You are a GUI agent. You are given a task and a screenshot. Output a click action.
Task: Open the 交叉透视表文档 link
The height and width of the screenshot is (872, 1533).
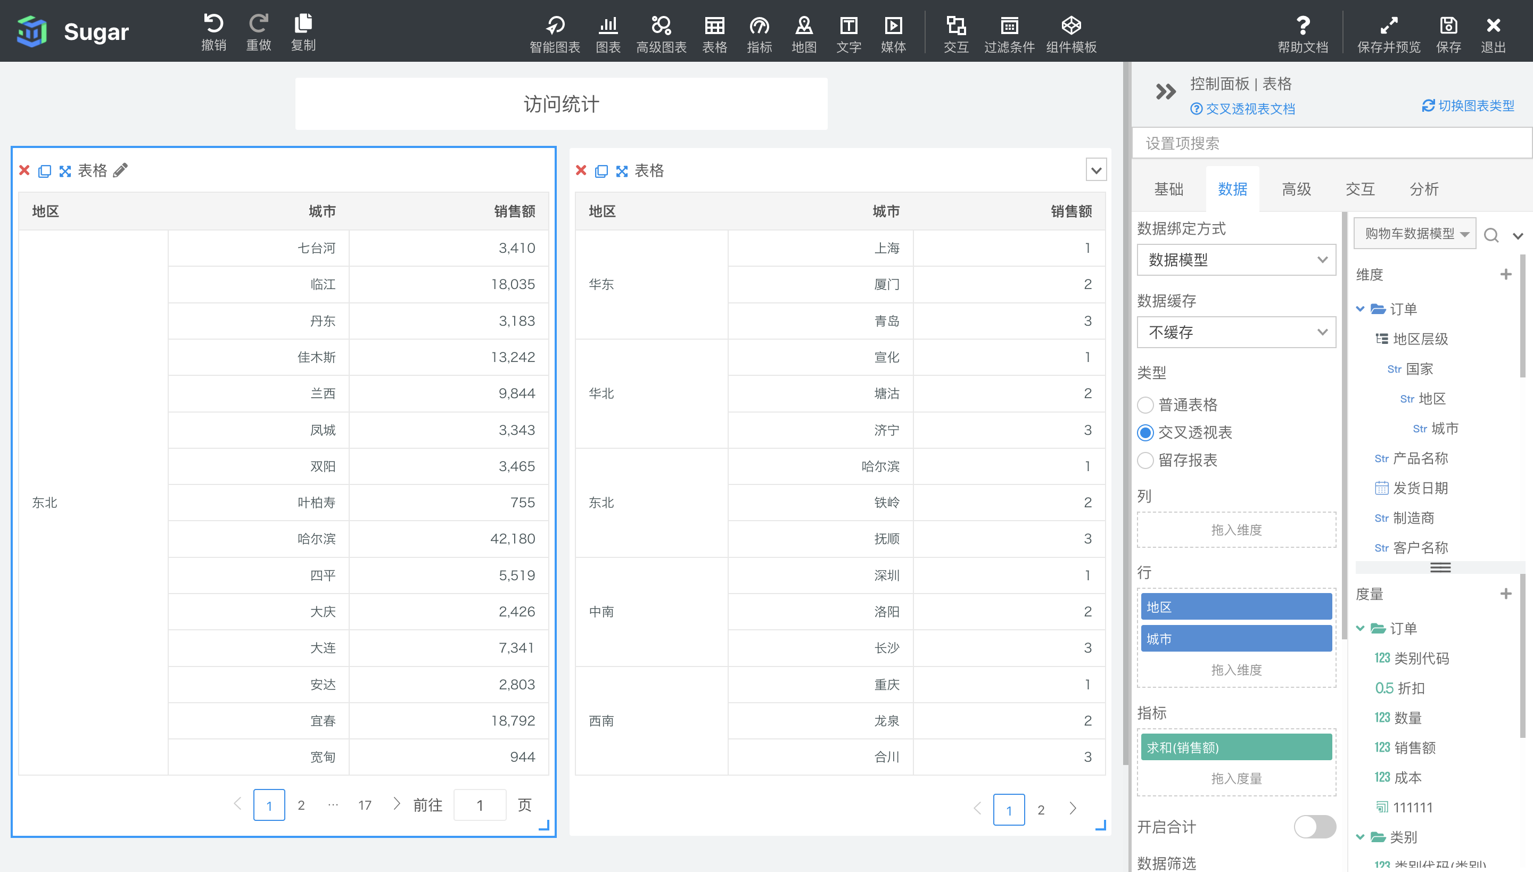click(1242, 109)
